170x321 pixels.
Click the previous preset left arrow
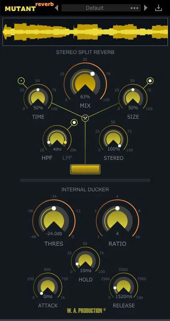point(57,8)
